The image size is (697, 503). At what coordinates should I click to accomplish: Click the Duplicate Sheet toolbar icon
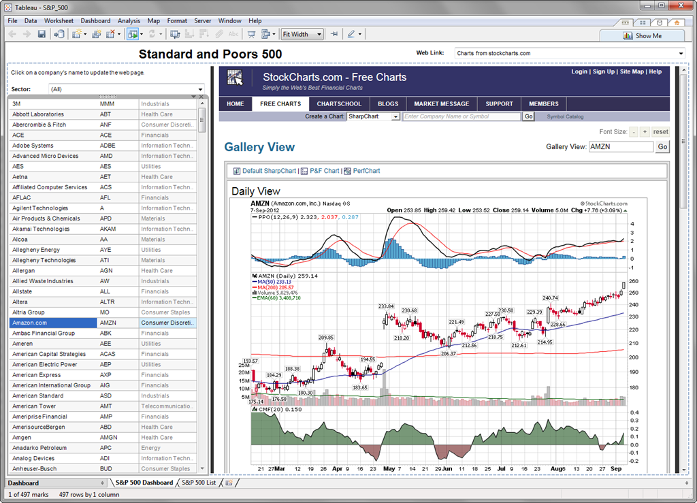[x=97, y=34]
